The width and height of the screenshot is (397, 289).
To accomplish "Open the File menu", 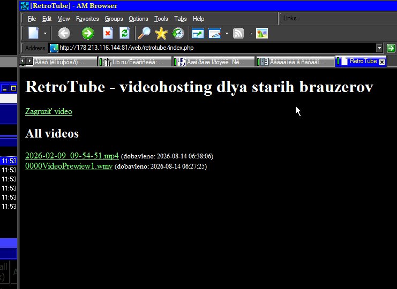I will coord(32,19).
